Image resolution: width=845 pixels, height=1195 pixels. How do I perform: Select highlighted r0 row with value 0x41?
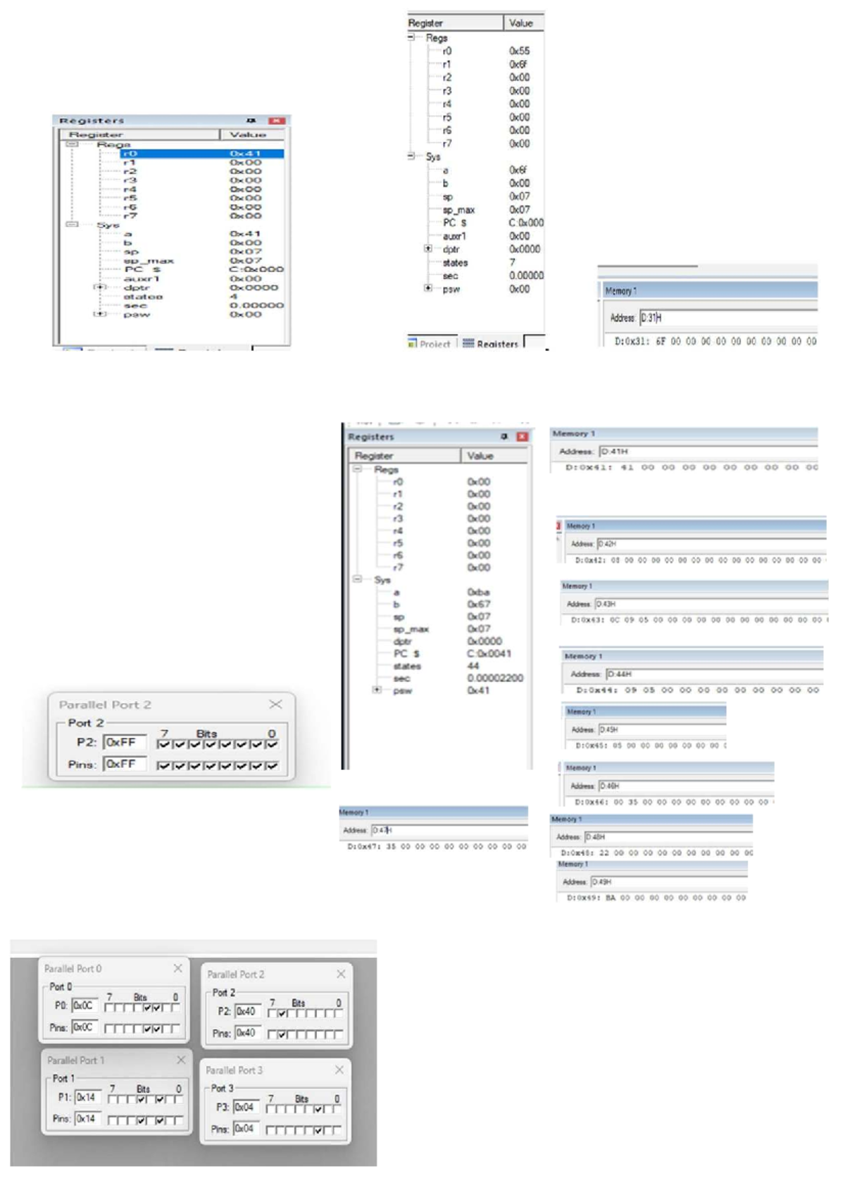[201, 153]
